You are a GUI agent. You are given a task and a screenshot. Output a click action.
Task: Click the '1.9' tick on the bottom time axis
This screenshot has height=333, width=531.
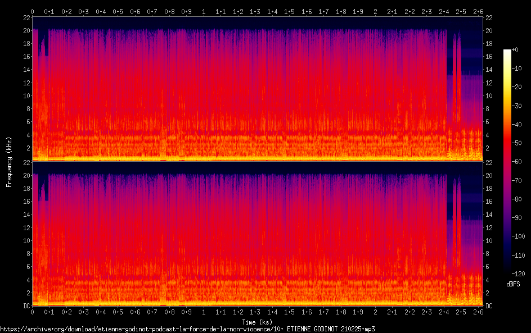pos(358,312)
